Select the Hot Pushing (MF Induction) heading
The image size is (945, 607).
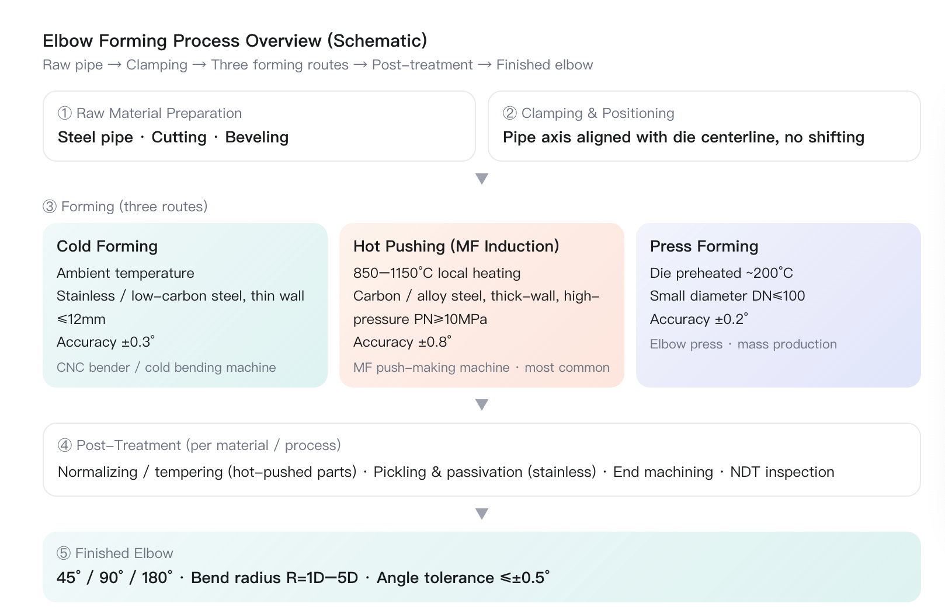coord(456,246)
